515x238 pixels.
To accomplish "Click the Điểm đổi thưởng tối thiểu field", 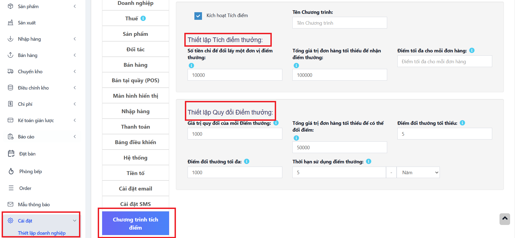I will (445, 134).
